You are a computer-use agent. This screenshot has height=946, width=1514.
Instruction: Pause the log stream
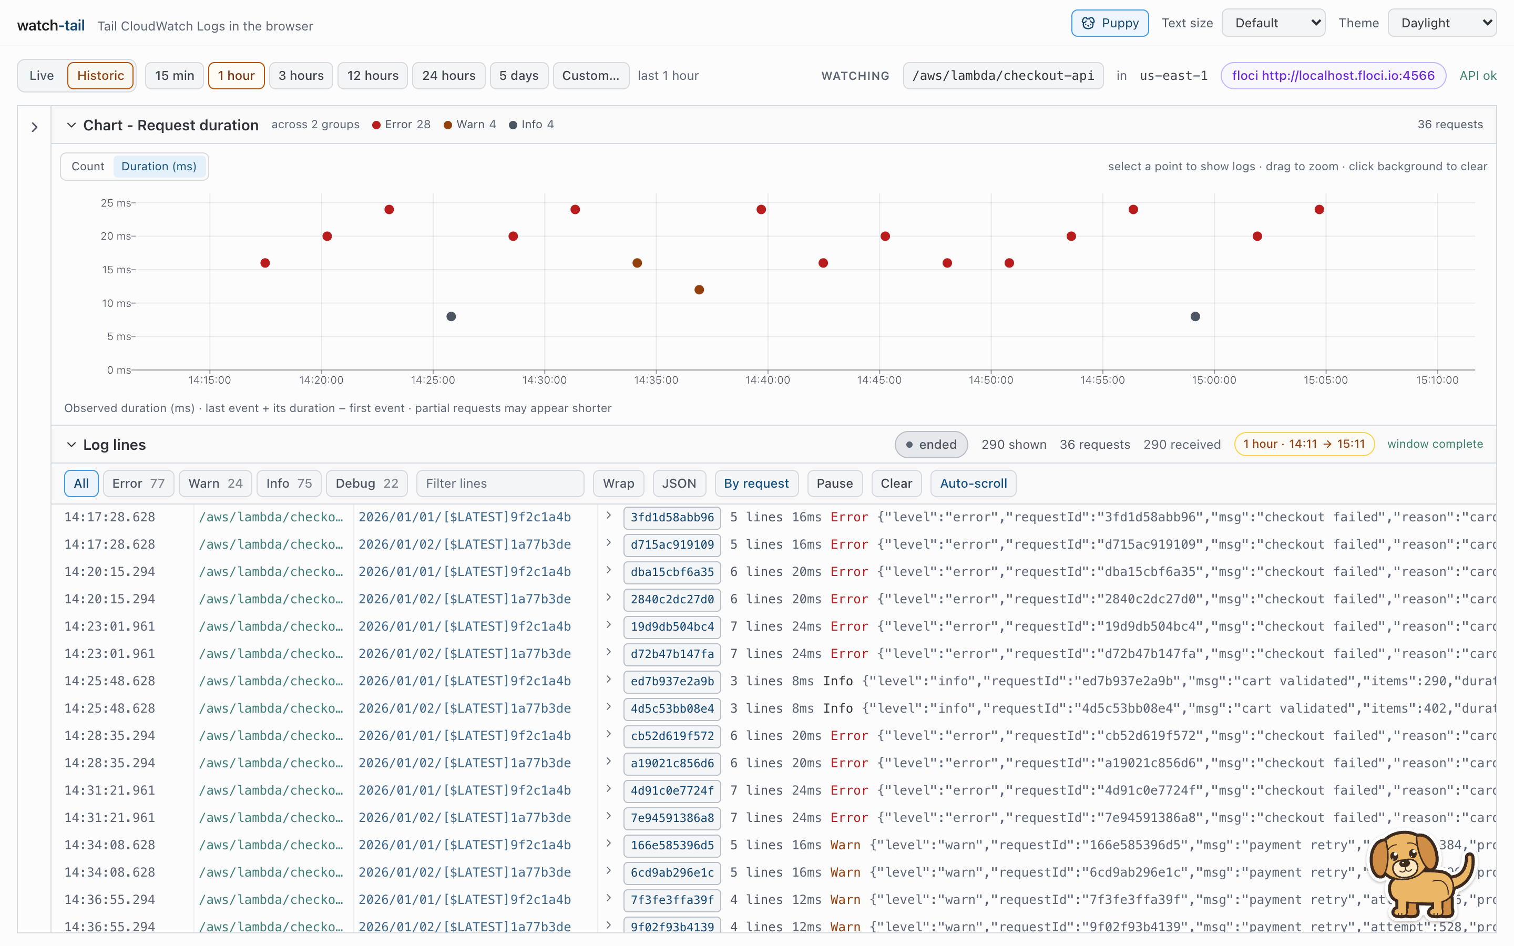pyautogui.click(x=835, y=484)
